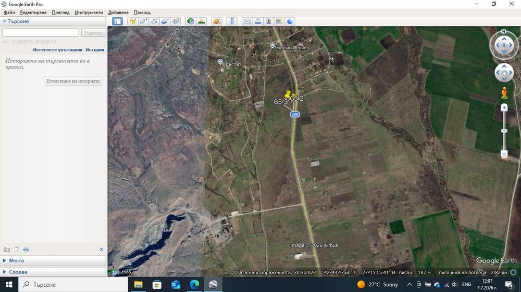Image resolution: width=521 pixels, height=292 pixels.
Task: Click the email envelope toolbar icon
Action: [x=247, y=21]
